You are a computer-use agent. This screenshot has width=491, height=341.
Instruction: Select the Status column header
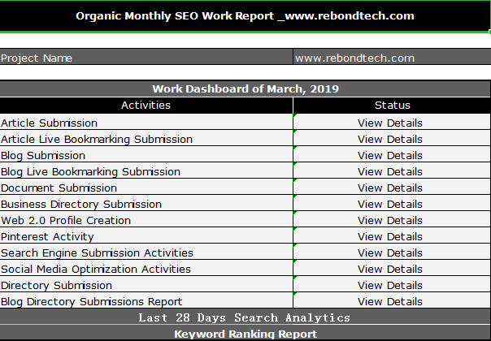point(392,106)
